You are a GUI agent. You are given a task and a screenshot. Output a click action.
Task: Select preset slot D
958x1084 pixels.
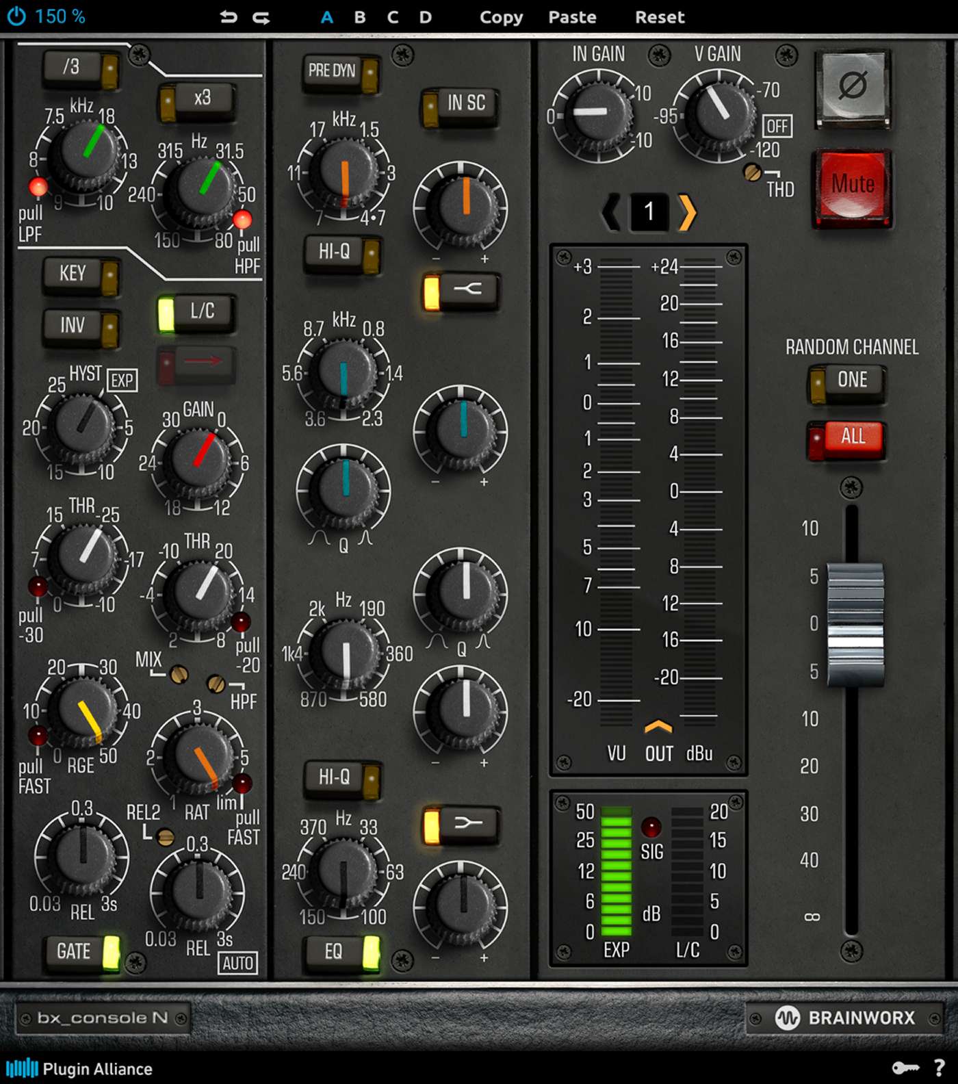(426, 17)
